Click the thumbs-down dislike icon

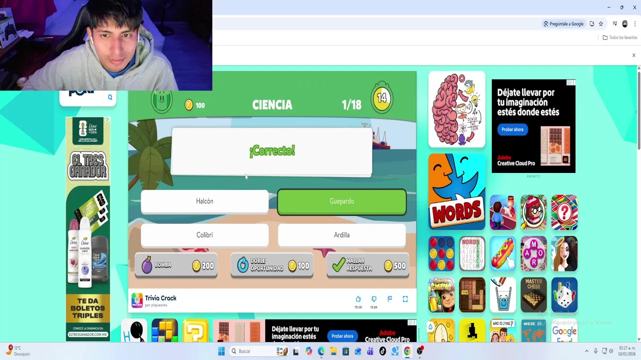pos(374,299)
